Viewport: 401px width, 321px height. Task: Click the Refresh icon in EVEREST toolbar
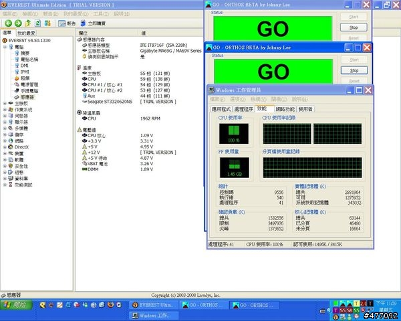click(x=37, y=23)
